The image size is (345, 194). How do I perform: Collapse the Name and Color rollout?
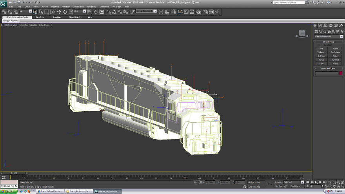click(x=328, y=69)
